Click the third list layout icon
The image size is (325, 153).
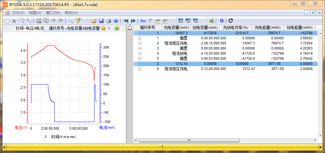[195, 21]
